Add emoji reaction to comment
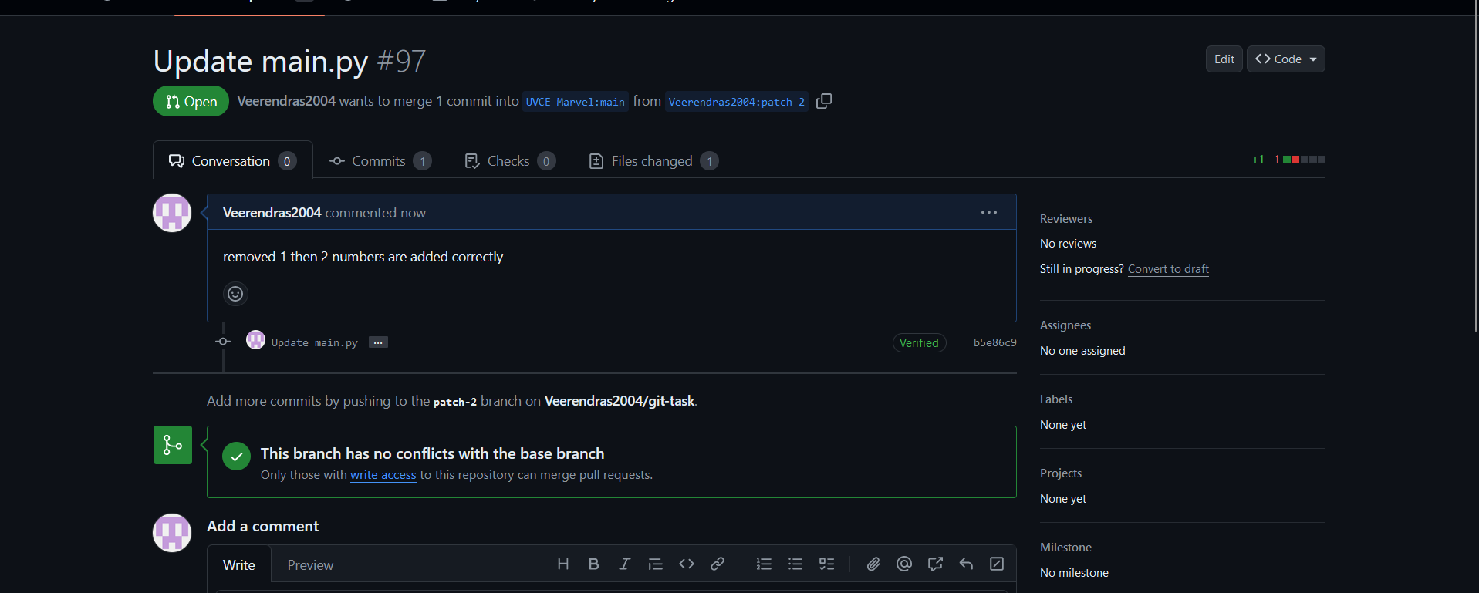Screen dimensions: 1479x593 coord(235,294)
